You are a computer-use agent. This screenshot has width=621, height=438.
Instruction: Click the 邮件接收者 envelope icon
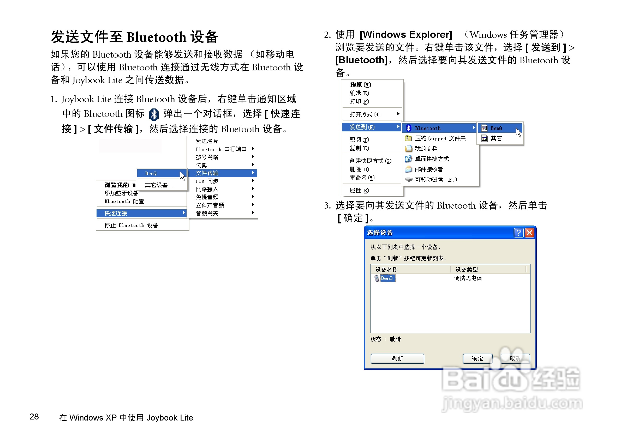tap(408, 169)
